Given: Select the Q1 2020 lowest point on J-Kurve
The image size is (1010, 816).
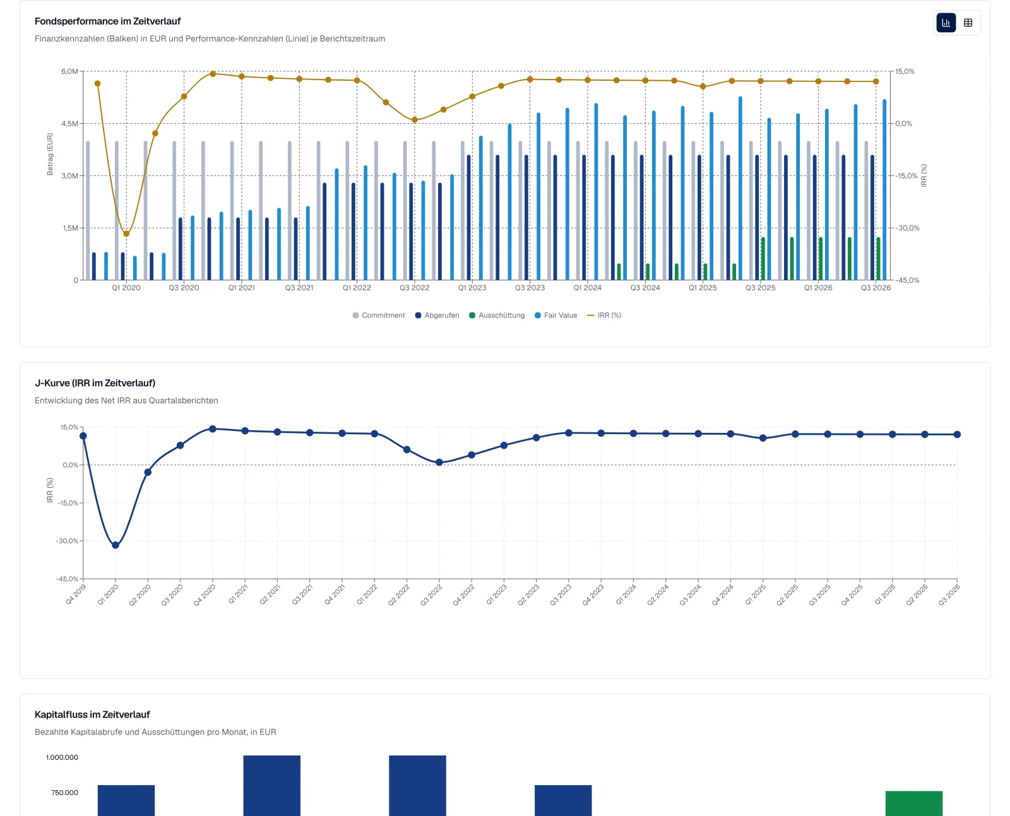Looking at the screenshot, I should point(116,545).
